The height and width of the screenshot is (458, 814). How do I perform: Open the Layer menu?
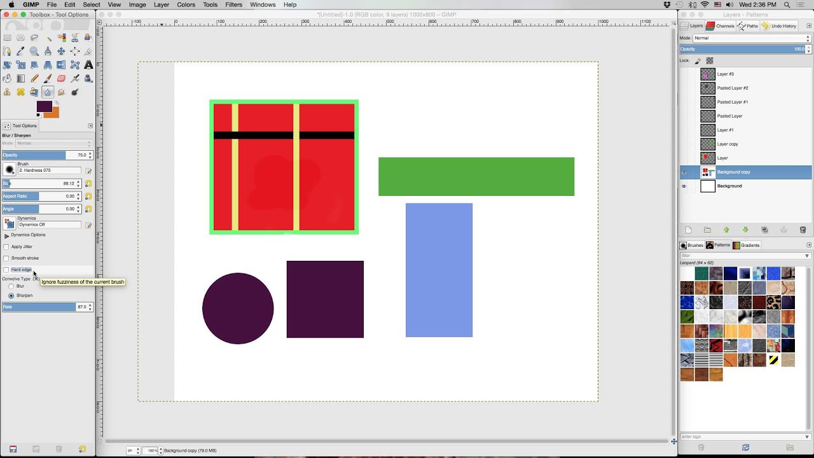click(162, 4)
